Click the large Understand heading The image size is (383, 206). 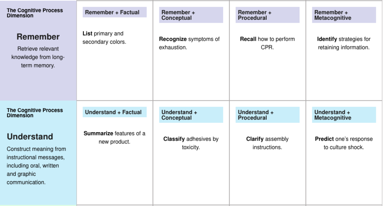click(30, 137)
